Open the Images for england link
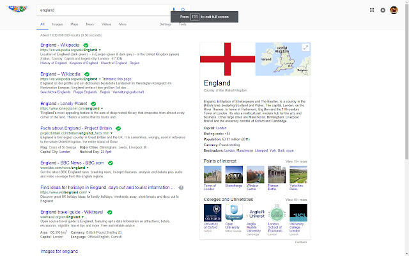Screen dimensions: 409x256 59,252
